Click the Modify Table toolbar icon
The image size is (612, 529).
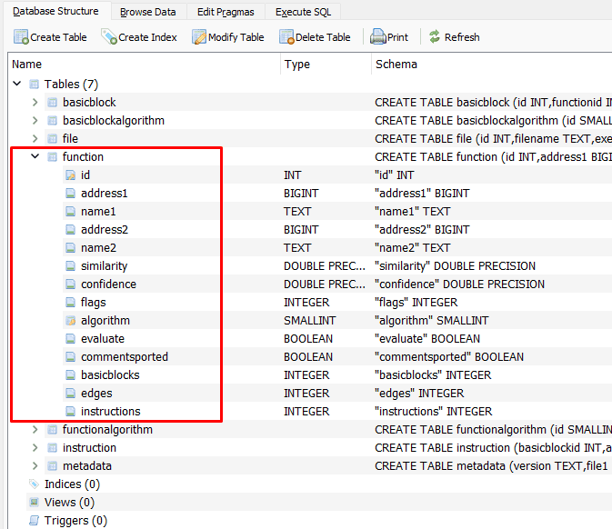click(199, 37)
